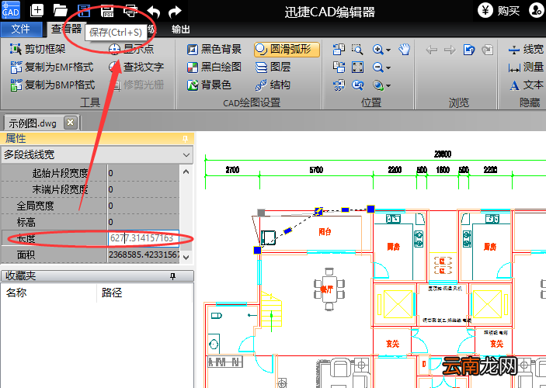Expand the 3D orbit dropdown arrow
This screenshot has width=546, height=388.
(388, 85)
